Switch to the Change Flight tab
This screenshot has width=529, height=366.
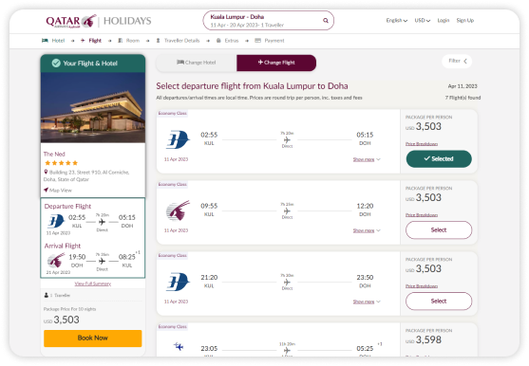(x=276, y=63)
